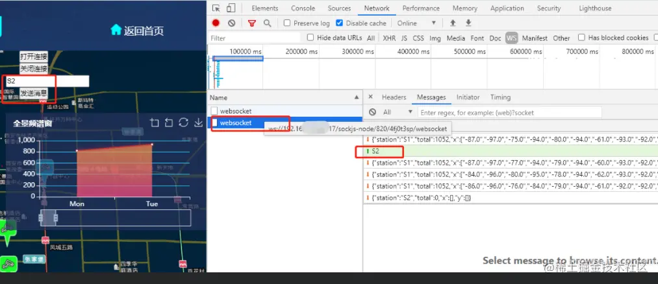The height and width of the screenshot is (284, 658).
Task: Select the Messages tab
Action: click(431, 97)
